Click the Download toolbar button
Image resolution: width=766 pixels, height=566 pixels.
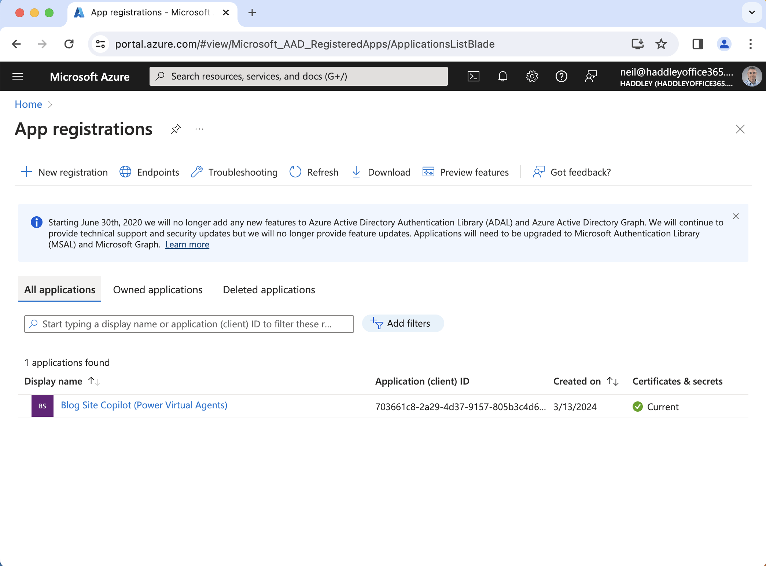click(381, 172)
